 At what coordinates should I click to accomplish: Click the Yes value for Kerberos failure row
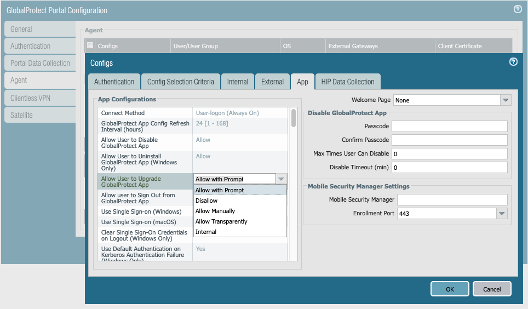coord(200,249)
